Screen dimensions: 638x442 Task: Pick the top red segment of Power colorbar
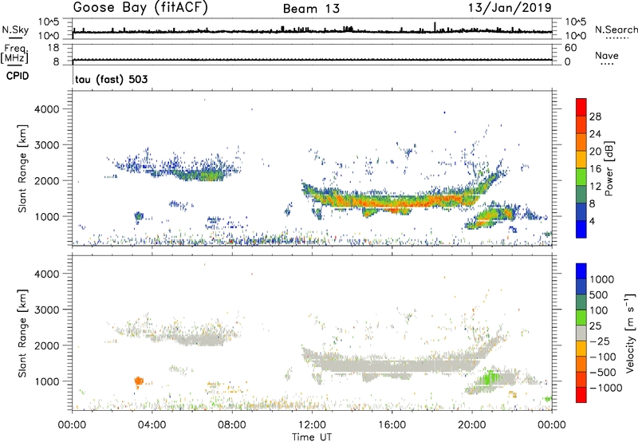tap(581, 107)
